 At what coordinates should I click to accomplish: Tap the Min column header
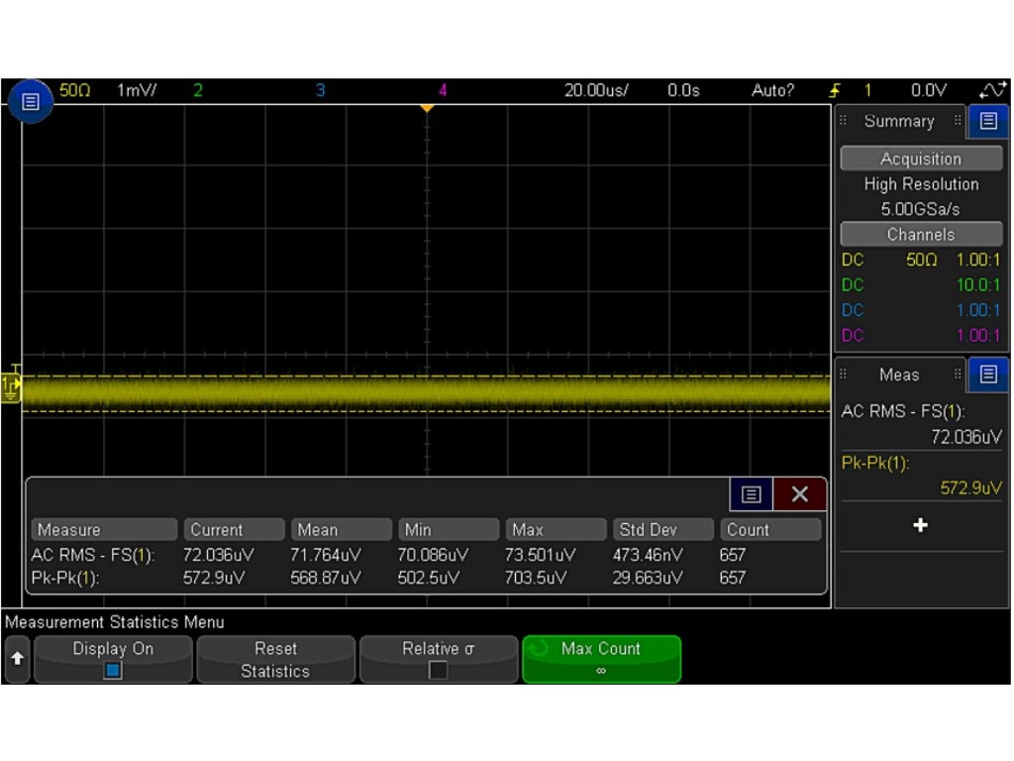[x=449, y=529]
